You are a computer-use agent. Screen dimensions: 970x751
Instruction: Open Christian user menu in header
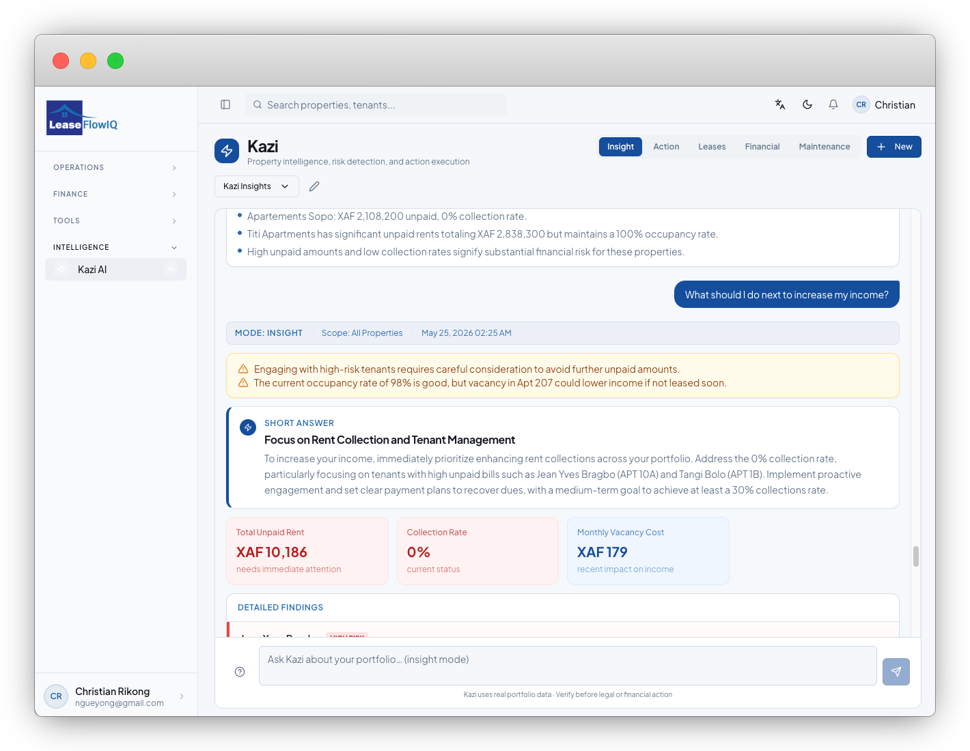pos(884,104)
